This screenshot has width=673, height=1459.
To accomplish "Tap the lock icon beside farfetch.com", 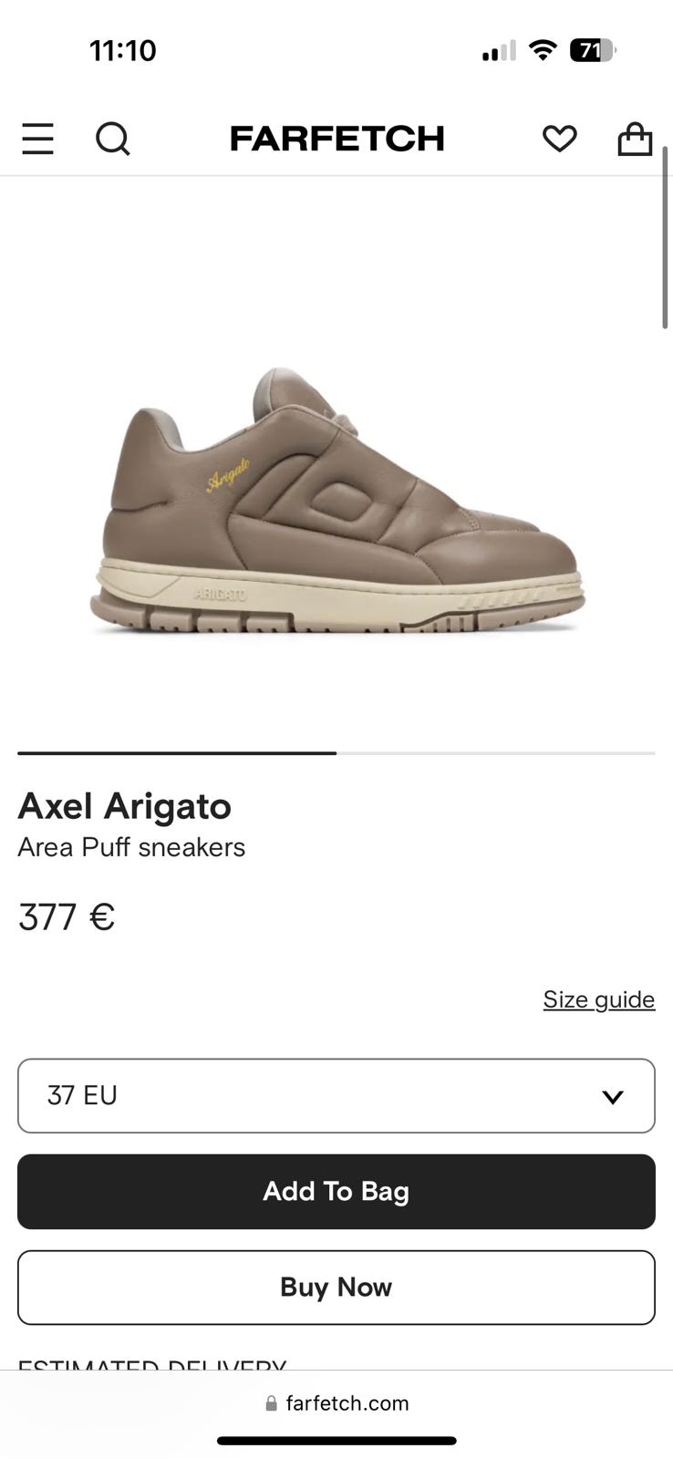I will click(271, 1403).
